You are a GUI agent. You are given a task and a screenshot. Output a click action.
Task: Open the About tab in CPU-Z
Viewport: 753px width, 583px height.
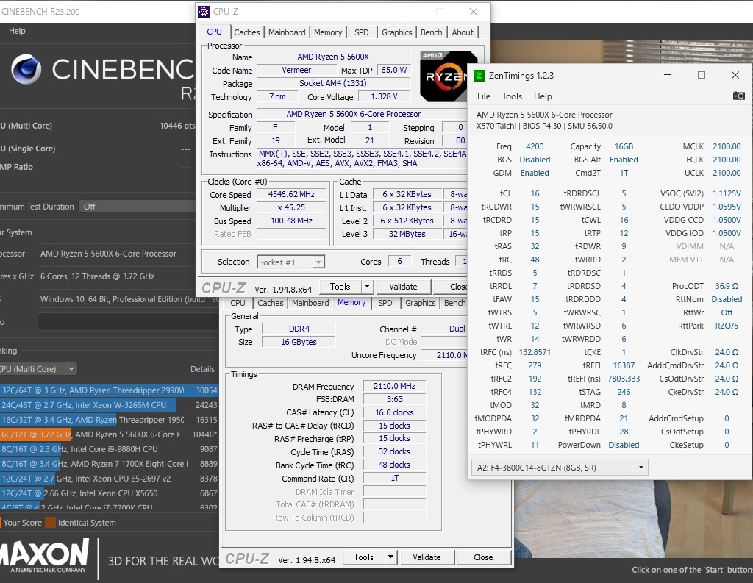point(463,32)
